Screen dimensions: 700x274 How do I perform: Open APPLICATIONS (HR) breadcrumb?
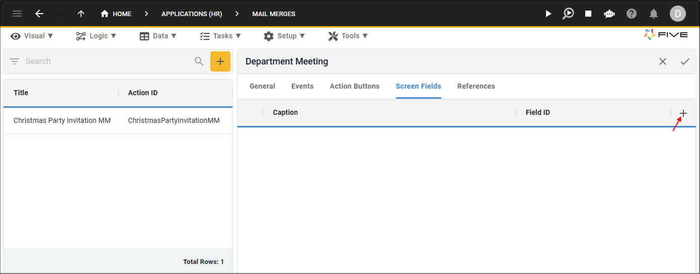click(192, 14)
